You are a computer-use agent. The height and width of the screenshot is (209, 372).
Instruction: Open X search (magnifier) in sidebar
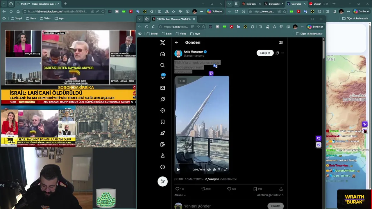(162, 65)
